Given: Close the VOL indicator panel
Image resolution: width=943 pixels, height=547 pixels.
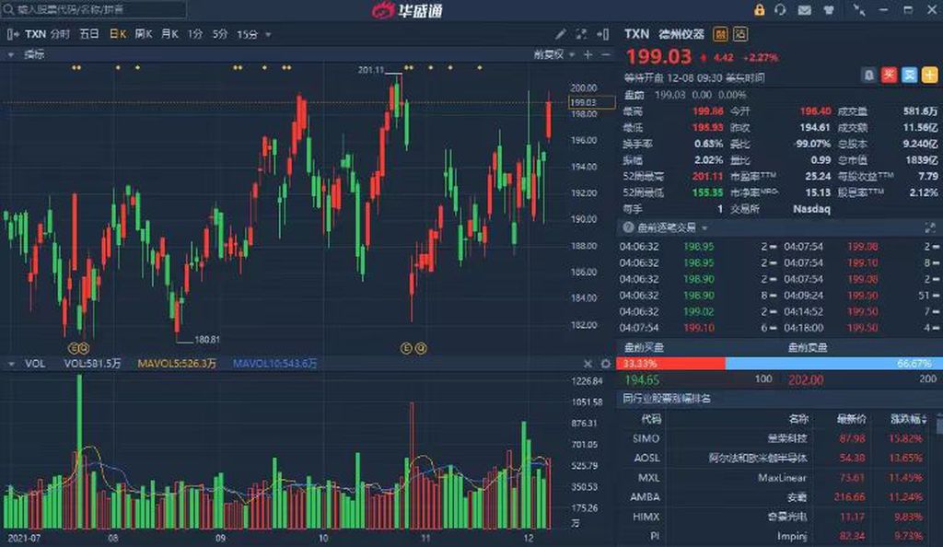Looking at the screenshot, I should pos(588,364).
